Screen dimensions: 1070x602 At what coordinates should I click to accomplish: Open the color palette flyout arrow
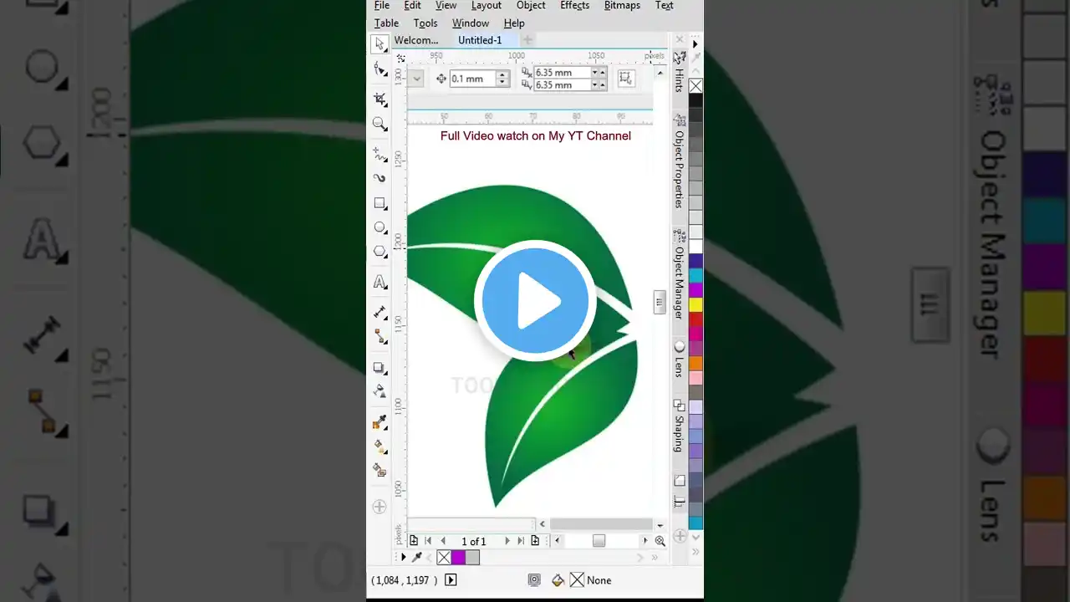pos(695,44)
